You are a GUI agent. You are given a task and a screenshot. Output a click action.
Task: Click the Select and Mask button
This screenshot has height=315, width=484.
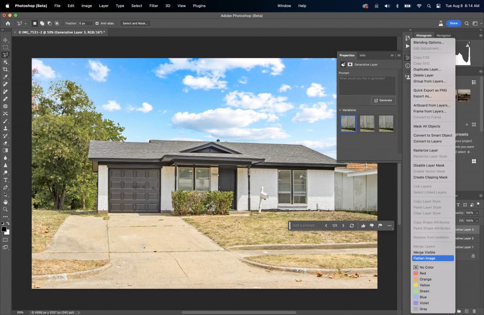tap(135, 23)
